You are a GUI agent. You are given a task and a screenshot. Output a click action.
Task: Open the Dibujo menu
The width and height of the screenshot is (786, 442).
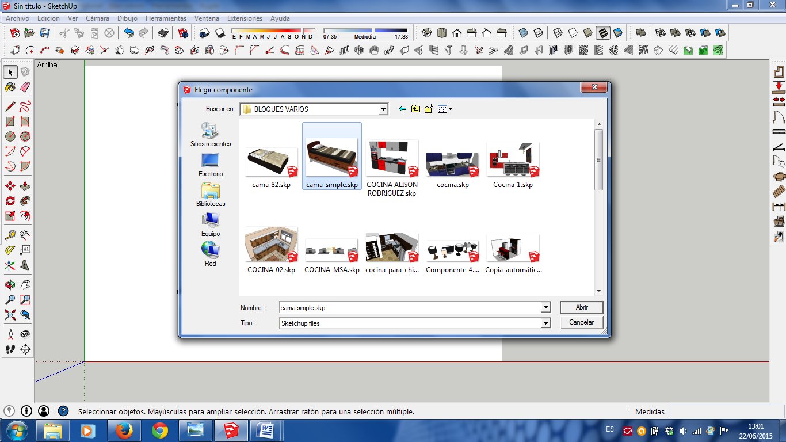pyautogui.click(x=127, y=18)
